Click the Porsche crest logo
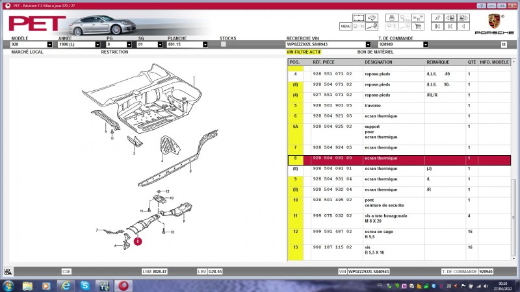The height and width of the screenshot is (292, 520). 494,21
